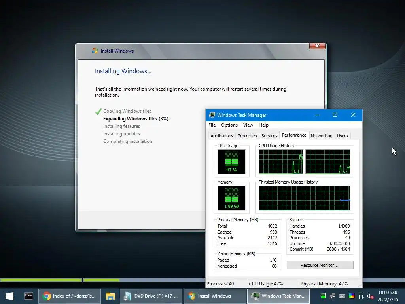The image size is (405, 304).
Task: Click the Install Windows title bar logo
Action: coord(95,51)
